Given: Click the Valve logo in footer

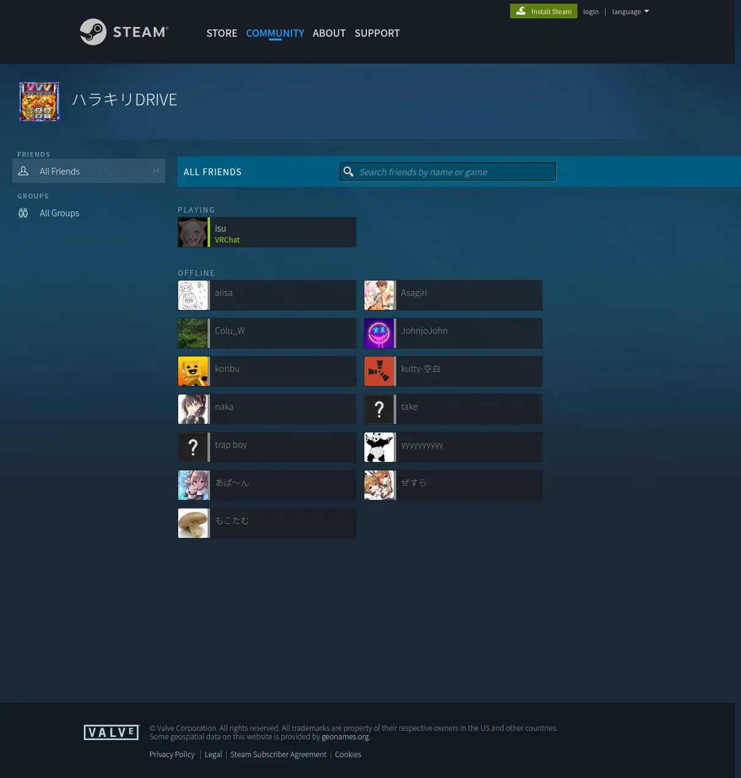Looking at the screenshot, I should point(111,732).
